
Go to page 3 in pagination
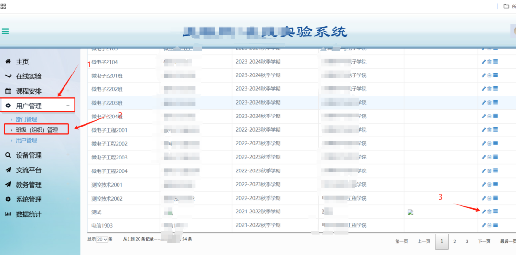click(x=467, y=241)
